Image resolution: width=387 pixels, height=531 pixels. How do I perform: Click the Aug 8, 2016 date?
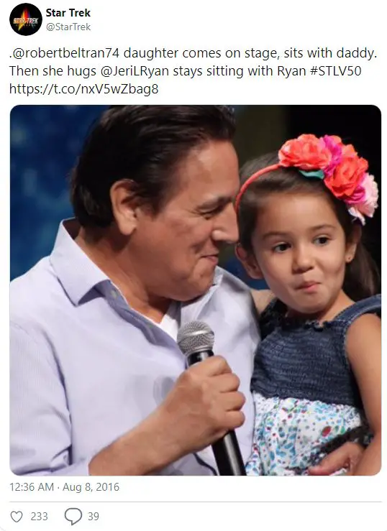coord(91,487)
